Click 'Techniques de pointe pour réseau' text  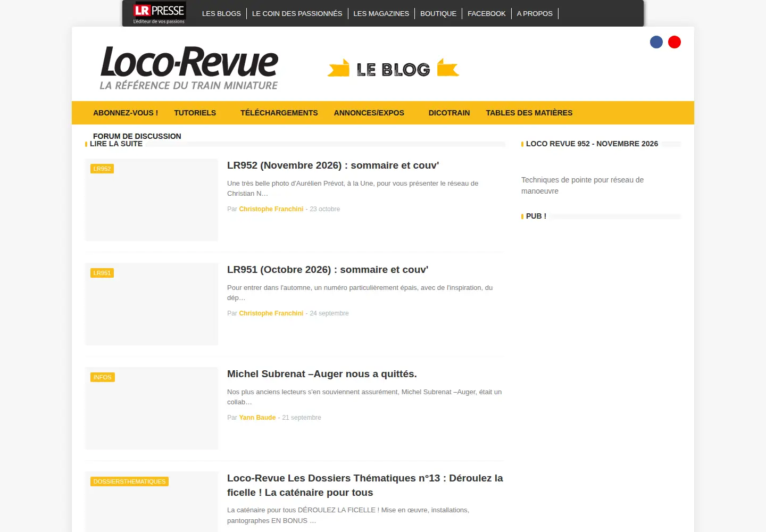coord(582,185)
